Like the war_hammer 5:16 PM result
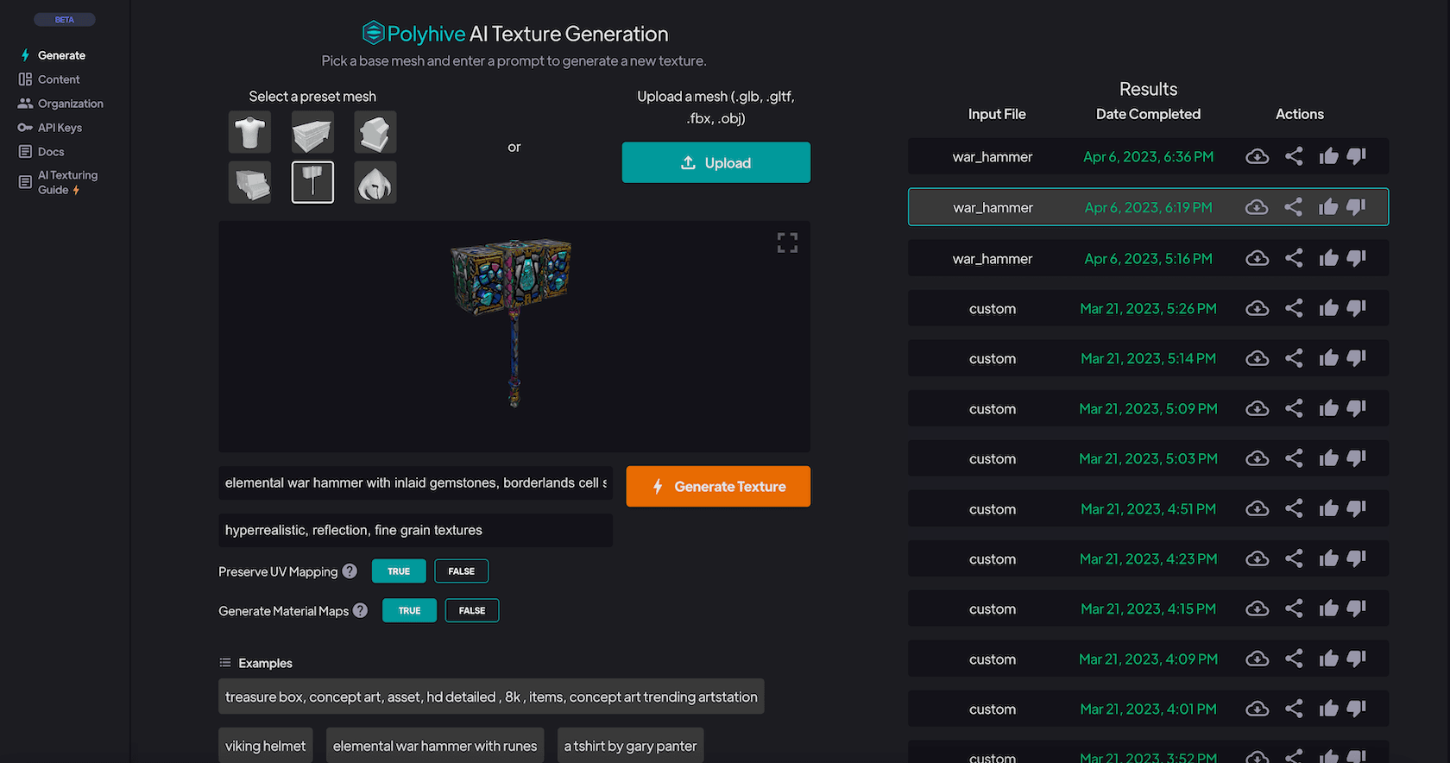The image size is (1450, 763). click(1329, 258)
